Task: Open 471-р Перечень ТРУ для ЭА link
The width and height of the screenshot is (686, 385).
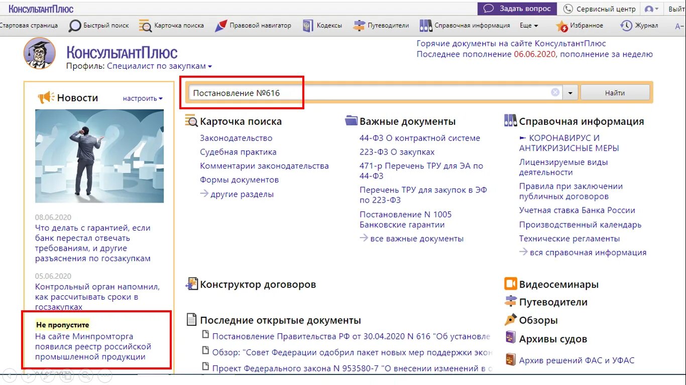Action: tap(421, 170)
